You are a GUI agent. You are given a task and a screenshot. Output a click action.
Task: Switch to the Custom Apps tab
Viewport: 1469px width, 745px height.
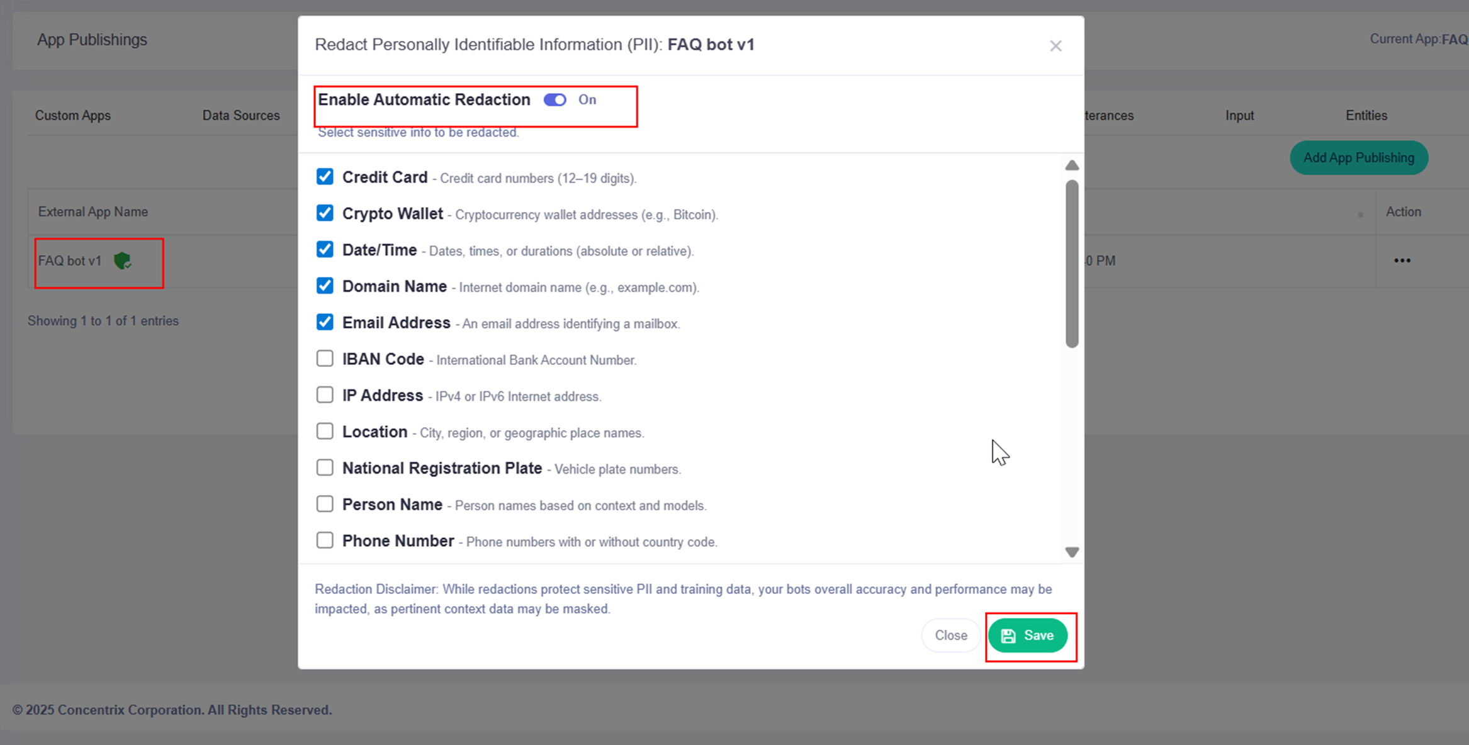pos(72,116)
